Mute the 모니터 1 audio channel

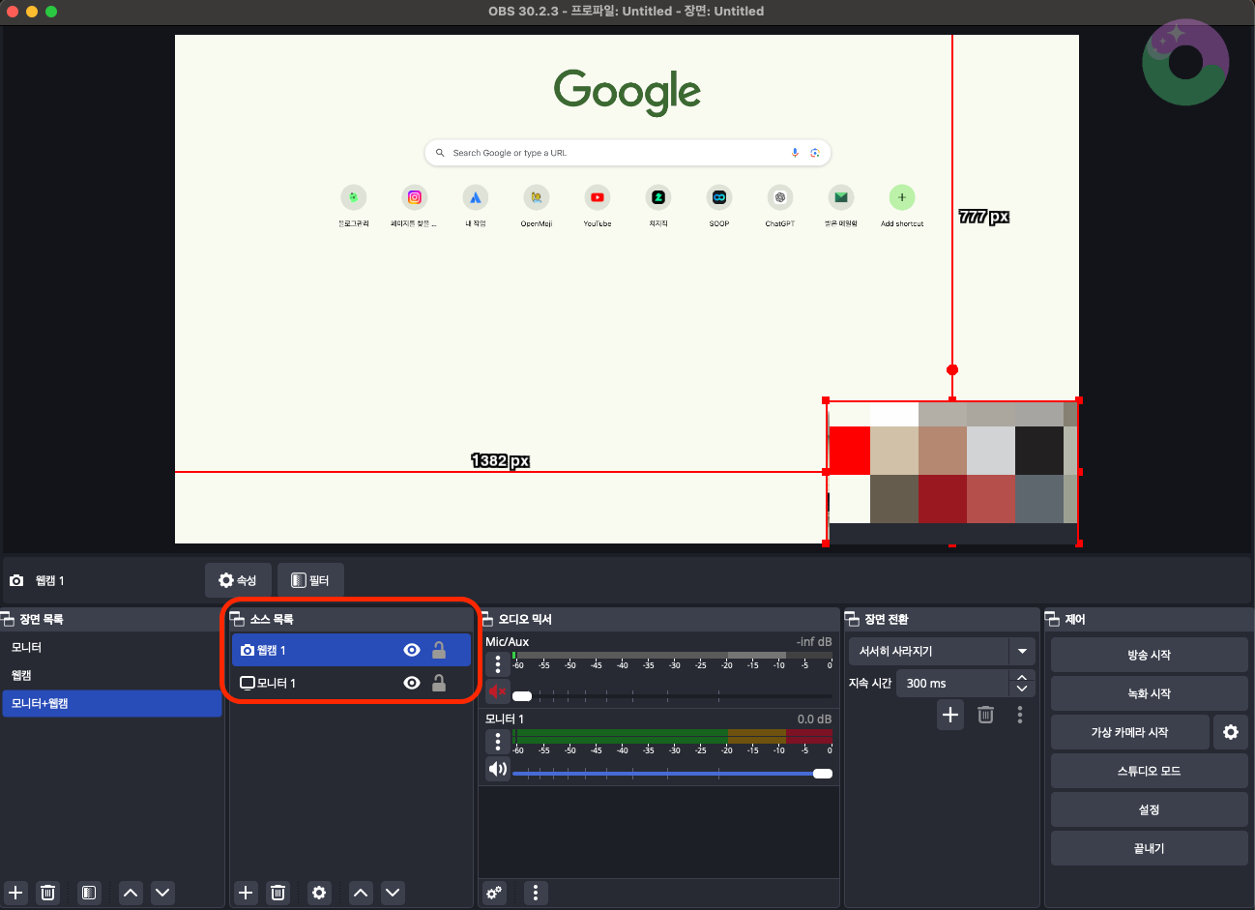tap(498, 769)
